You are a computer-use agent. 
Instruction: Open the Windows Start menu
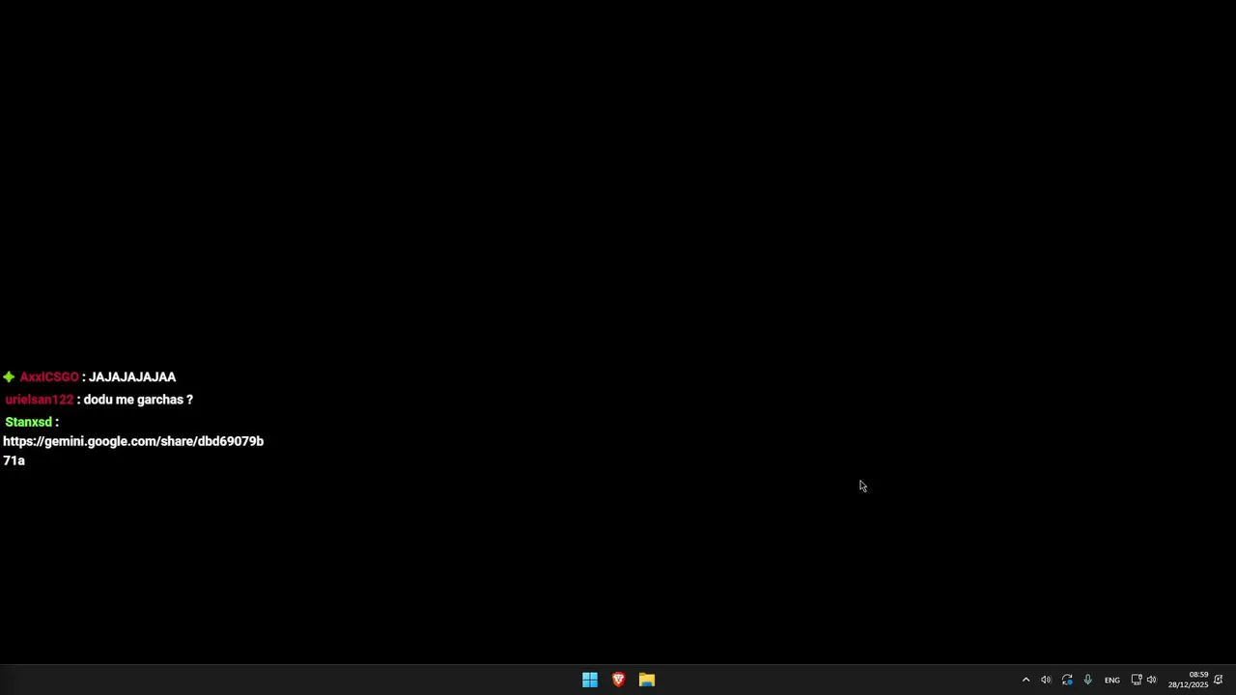(x=590, y=680)
